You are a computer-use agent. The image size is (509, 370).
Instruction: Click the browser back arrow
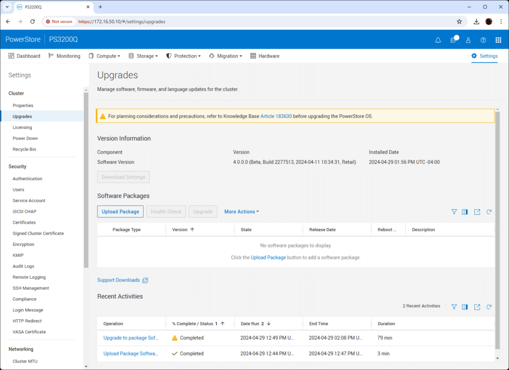(8, 21)
